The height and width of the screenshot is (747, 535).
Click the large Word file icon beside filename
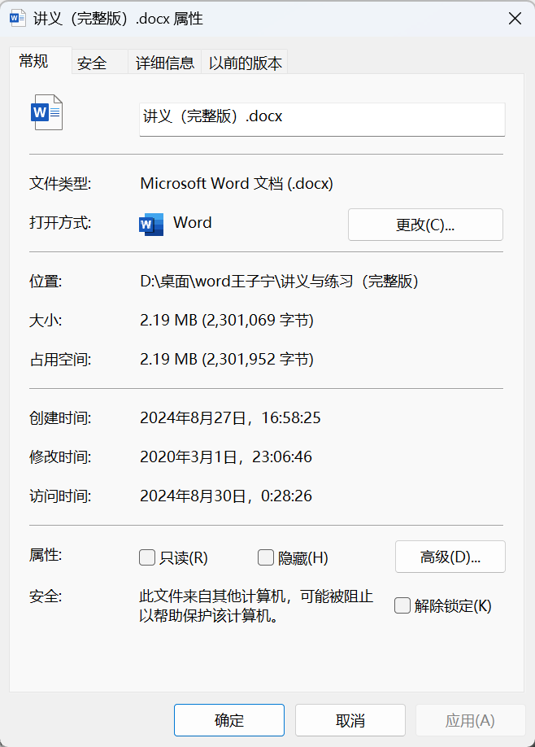pyautogui.click(x=46, y=112)
